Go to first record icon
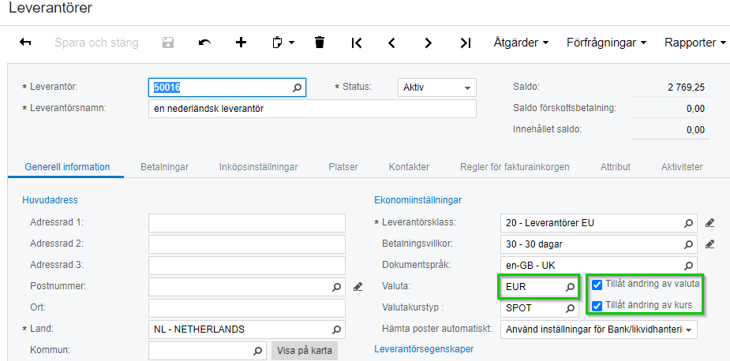Viewport: 730px width, 361px height. (356, 43)
